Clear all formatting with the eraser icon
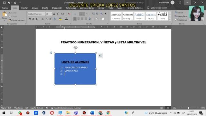This screenshot has width=206, height=116. [x=69, y=14]
